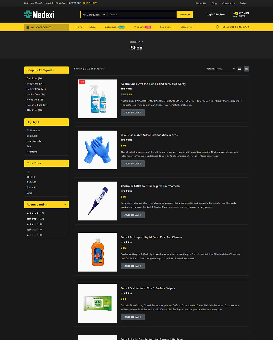Click the search input field
The width and height of the screenshot is (273, 340).
tap(141, 14)
